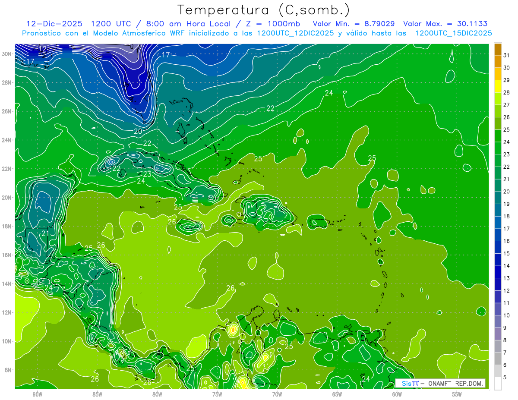Image resolution: width=518 pixels, height=400 pixels.
Task: Select the "80W" longitude axis label
Action: pos(157,394)
